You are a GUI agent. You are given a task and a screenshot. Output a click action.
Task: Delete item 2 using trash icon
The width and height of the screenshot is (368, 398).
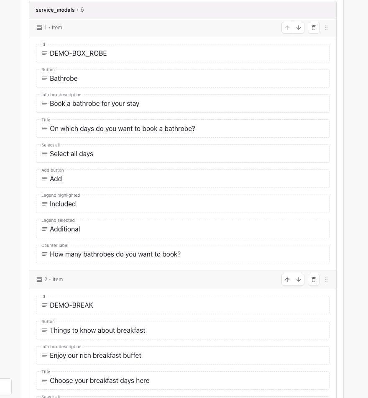[x=314, y=280]
